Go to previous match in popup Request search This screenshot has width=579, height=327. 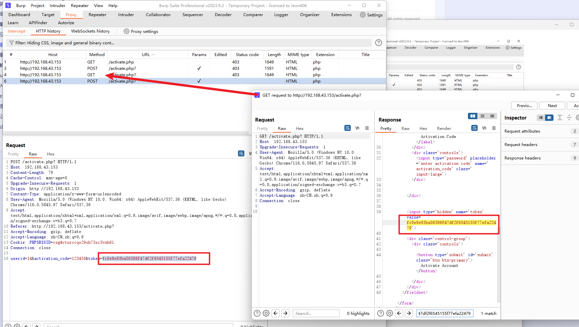(x=276, y=313)
